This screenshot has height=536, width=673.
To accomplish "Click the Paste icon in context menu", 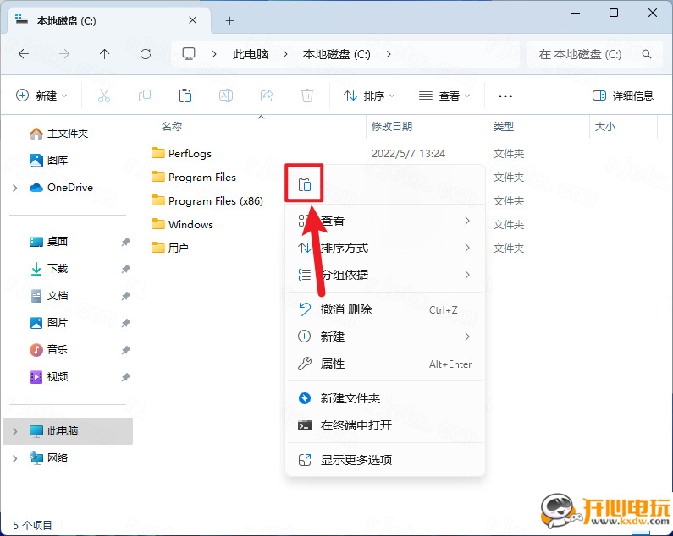I will click(x=304, y=184).
